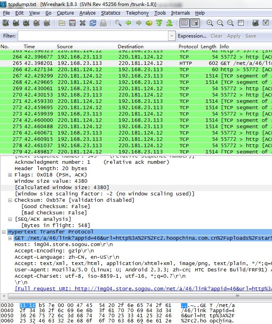Viewport: 272px width, 324px height.
Task: Find a packet using magnifier icon
Action: pyautogui.click(x=118, y=23)
